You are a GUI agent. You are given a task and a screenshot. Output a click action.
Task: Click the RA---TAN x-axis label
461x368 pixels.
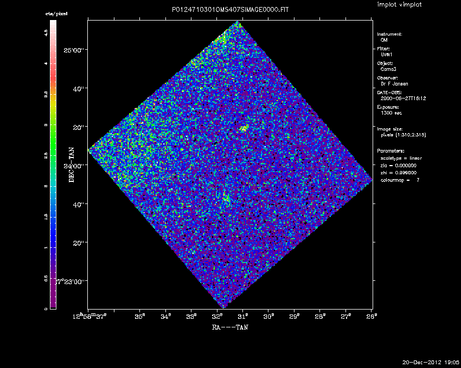click(230, 327)
